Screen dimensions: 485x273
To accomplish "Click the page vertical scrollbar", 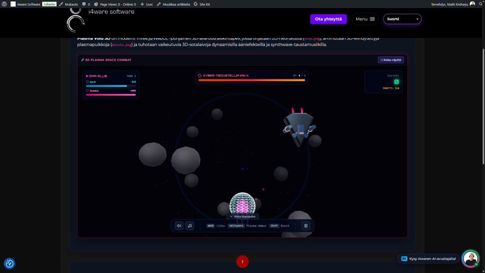I will [484, 106].
